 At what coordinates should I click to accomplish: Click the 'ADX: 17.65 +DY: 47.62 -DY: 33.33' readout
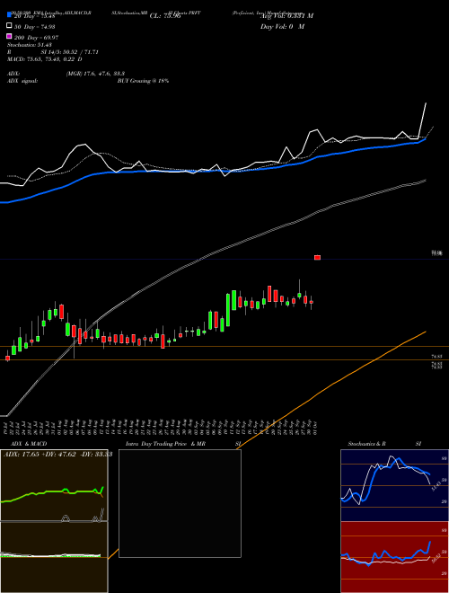coord(57,454)
